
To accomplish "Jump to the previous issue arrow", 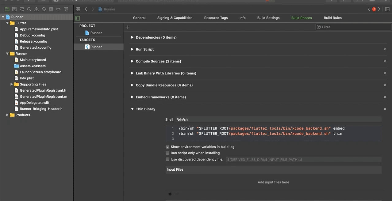I will point(369,9).
